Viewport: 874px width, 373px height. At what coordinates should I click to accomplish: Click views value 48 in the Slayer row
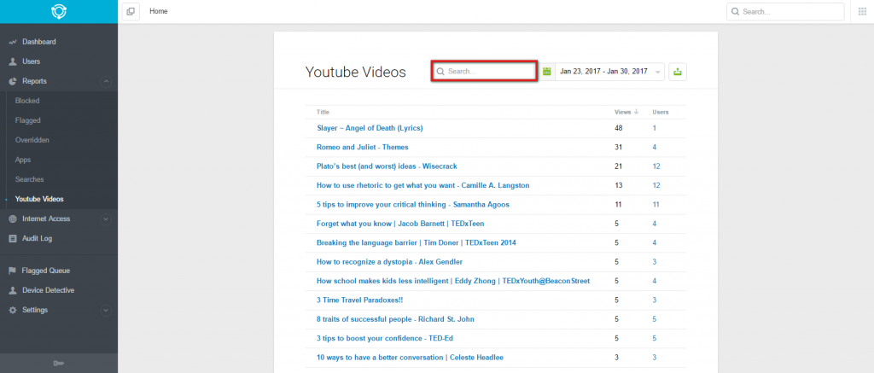pos(619,128)
